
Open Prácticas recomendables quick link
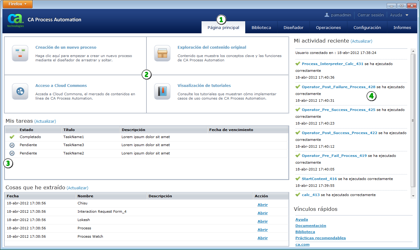click(x=320, y=238)
